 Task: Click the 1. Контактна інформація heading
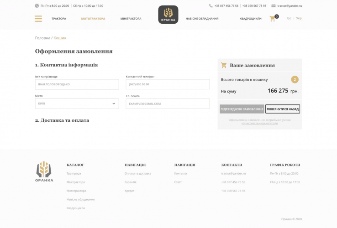pyautogui.click(x=66, y=65)
